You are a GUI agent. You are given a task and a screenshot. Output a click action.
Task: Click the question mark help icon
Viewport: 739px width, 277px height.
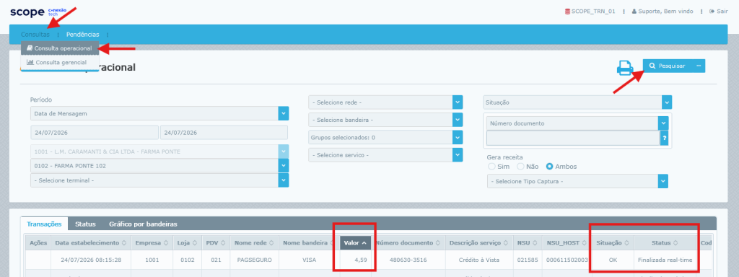click(x=664, y=138)
